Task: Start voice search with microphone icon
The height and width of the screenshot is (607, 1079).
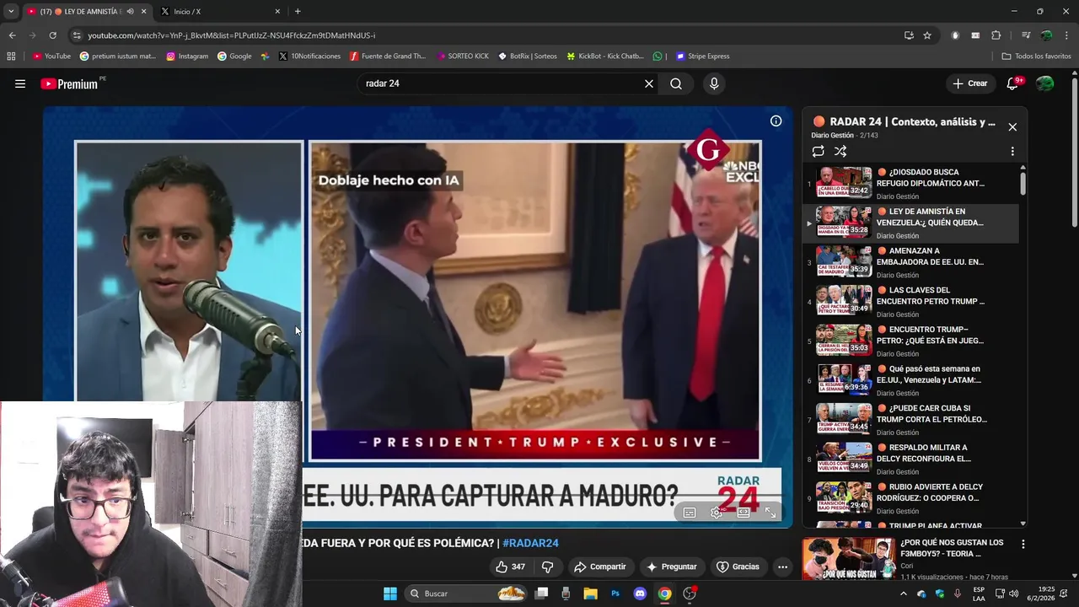Action: click(714, 83)
